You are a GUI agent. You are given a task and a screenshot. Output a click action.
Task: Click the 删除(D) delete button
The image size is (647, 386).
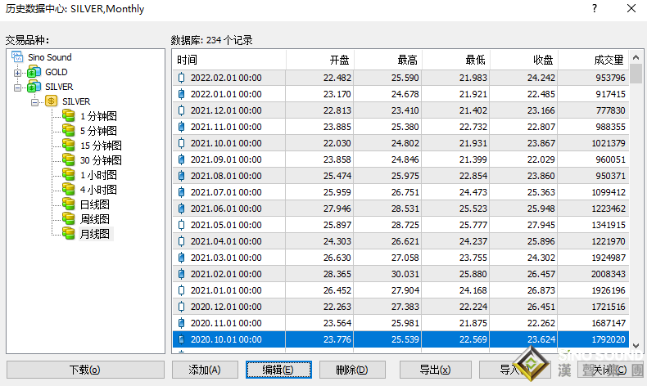pyautogui.click(x=352, y=370)
